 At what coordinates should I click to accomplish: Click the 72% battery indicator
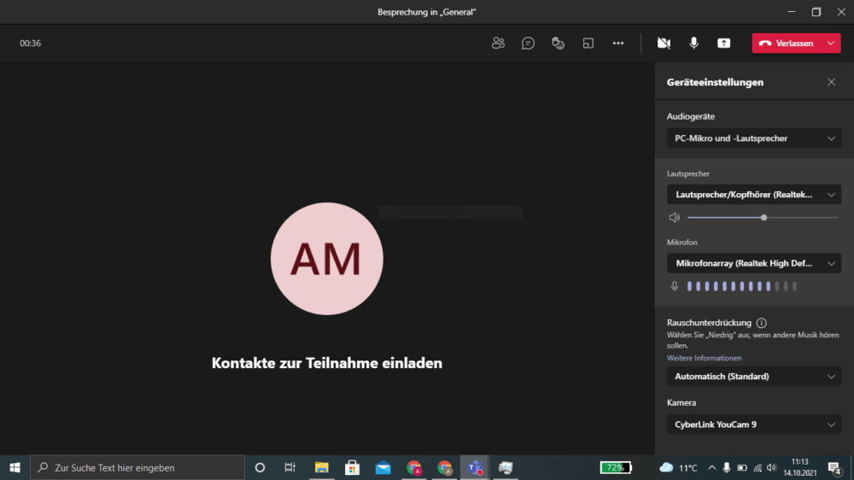(x=616, y=467)
